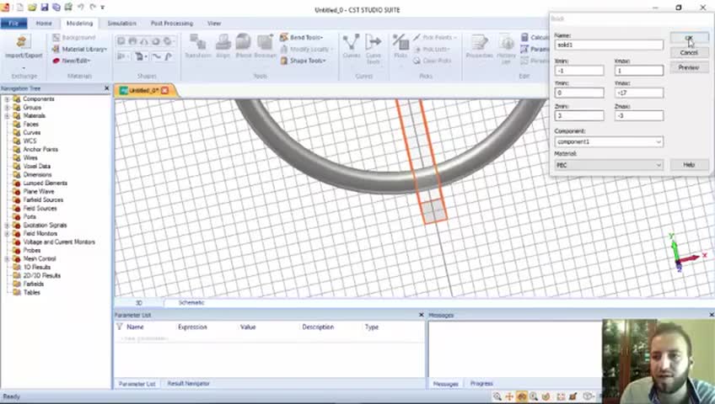Select Lumped Elements in navigation tree
The width and height of the screenshot is (715, 404).
point(46,183)
